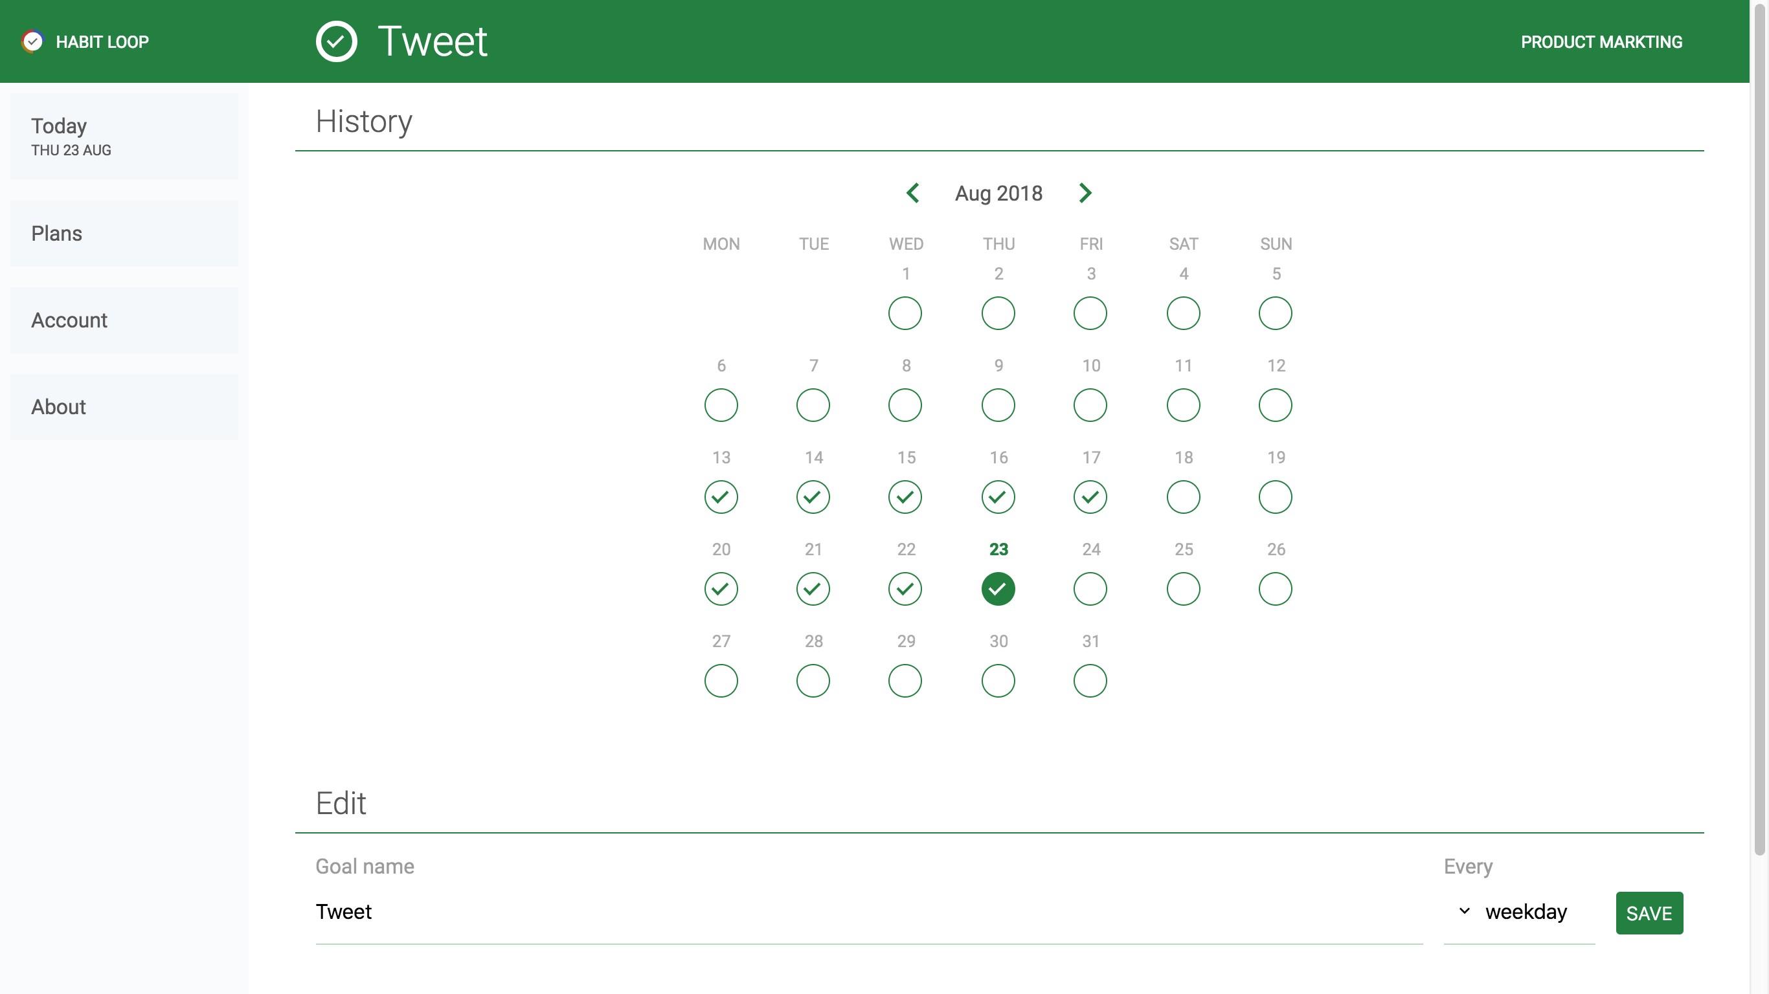Mark August 1 circle as done

[x=905, y=313]
